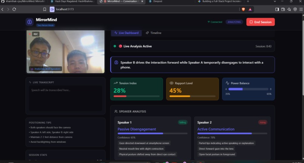Click 'Parted lips indicating active speaking' tag

(x=226, y=143)
